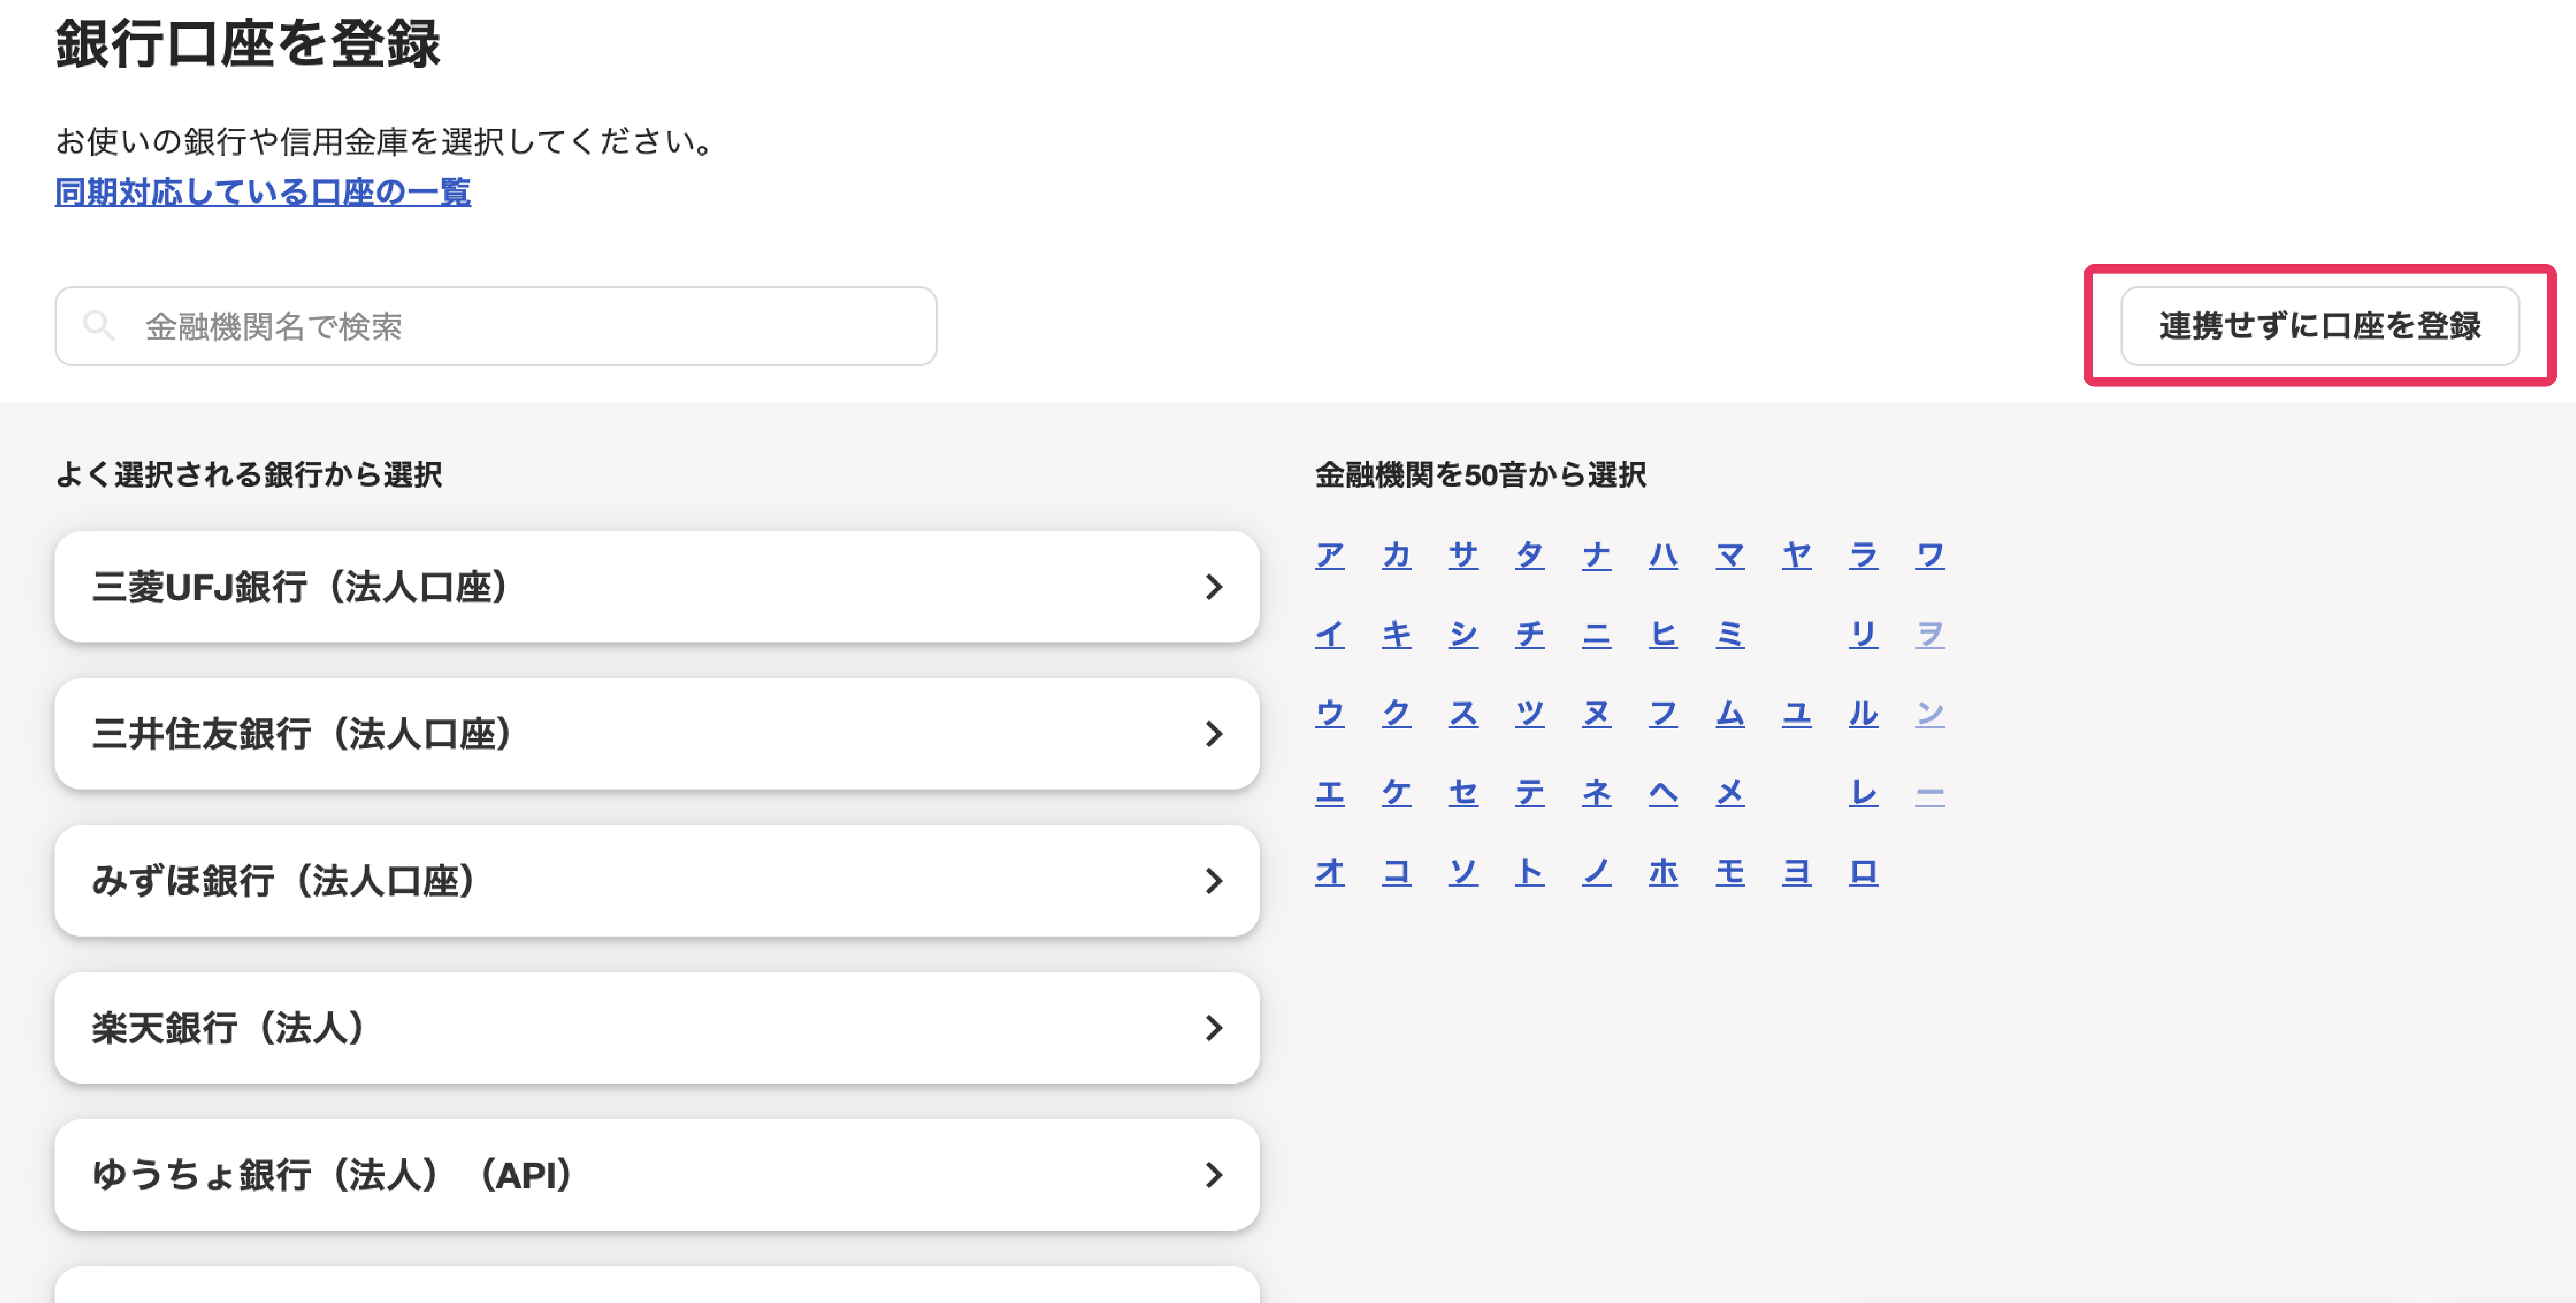Filter institutions by キ

pos(1397,634)
